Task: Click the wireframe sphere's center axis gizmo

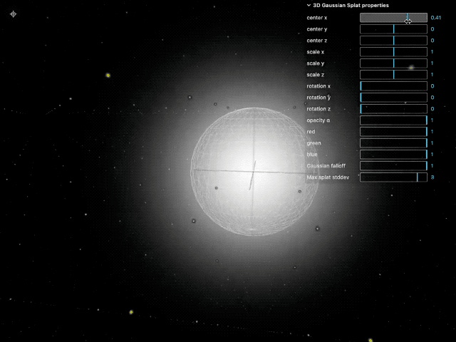Action: coord(252,172)
